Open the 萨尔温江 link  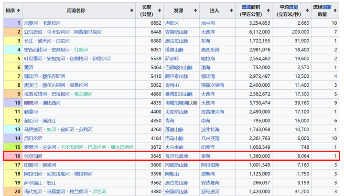[33, 183]
